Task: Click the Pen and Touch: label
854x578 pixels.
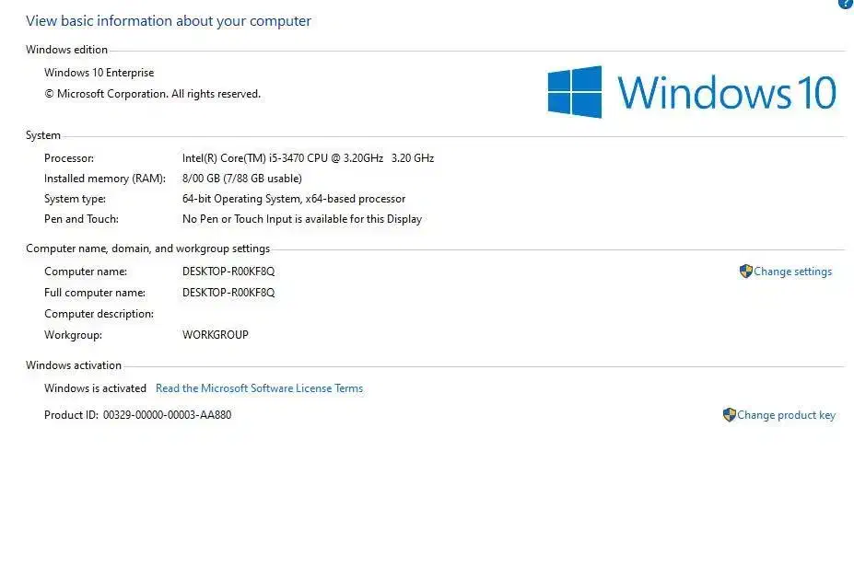Action: tap(81, 219)
